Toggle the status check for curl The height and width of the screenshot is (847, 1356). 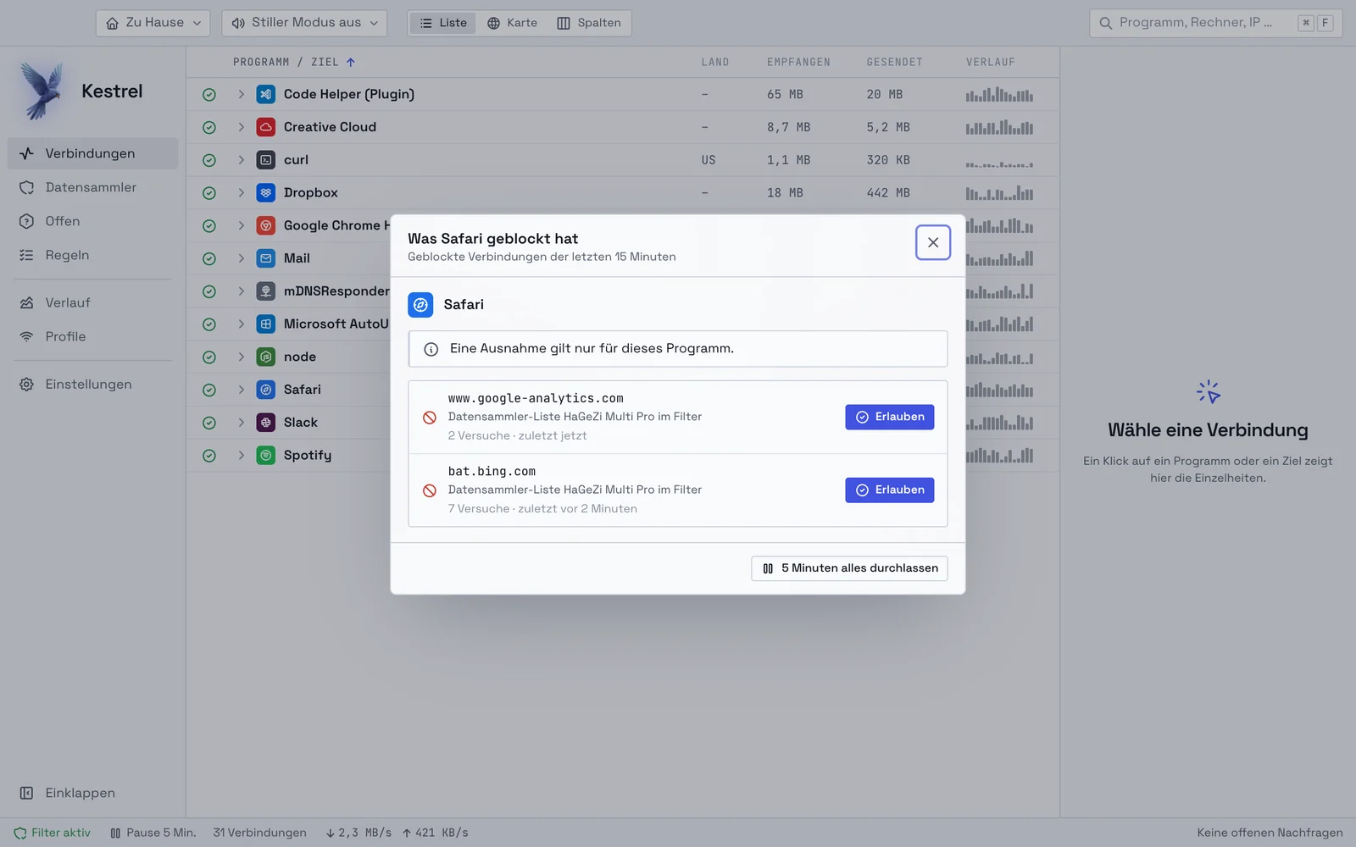[x=209, y=160]
